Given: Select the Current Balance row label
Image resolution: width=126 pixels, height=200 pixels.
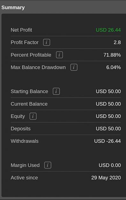Looking at the screenshot, I should [x=29, y=104].
